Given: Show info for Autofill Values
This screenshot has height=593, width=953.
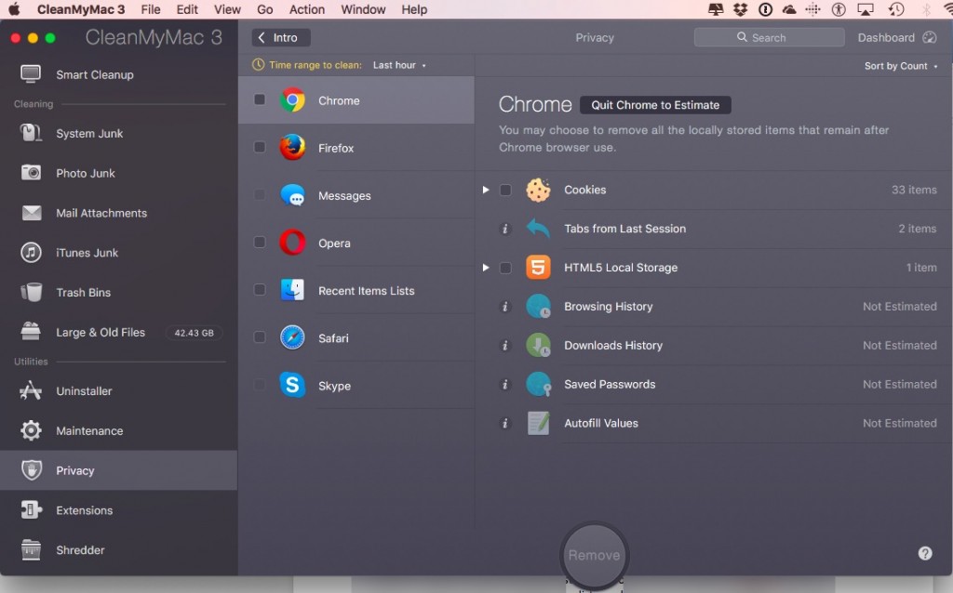Looking at the screenshot, I should coord(504,423).
